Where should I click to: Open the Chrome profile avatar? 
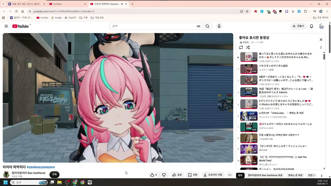tap(321, 11)
